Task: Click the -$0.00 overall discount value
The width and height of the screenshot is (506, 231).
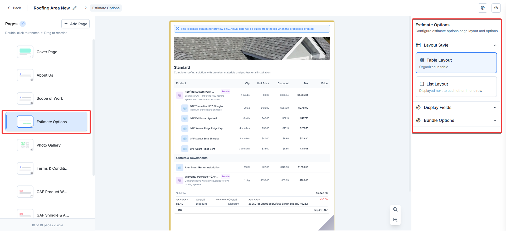Action: [324, 199]
